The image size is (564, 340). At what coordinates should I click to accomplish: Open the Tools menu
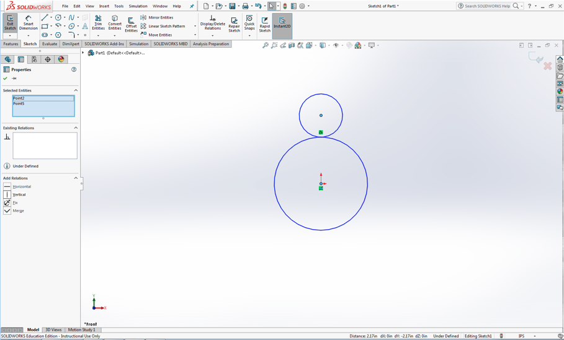(x=119, y=6)
